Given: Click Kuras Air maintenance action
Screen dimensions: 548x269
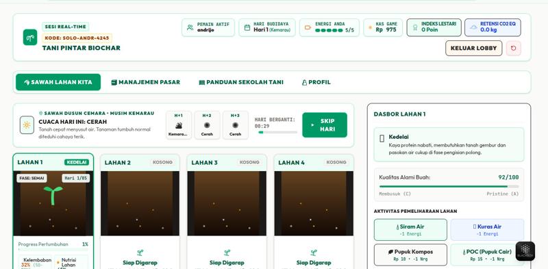Looking at the screenshot, I should click(487, 230).
